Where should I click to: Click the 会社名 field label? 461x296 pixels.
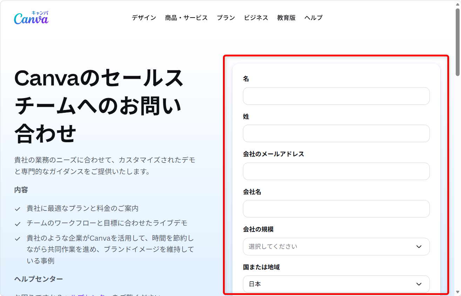[252, 192]
